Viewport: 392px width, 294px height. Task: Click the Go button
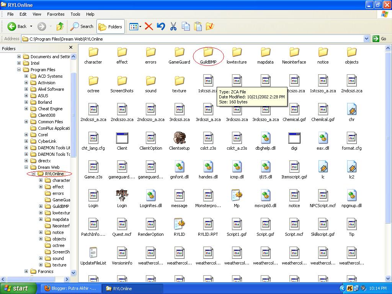(379, 39)
